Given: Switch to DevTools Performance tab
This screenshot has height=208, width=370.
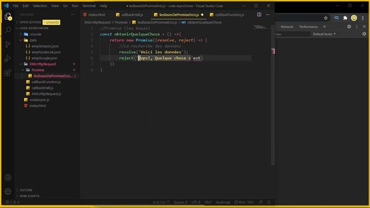Looking at the screenshot, I should (x=308, y=27).
